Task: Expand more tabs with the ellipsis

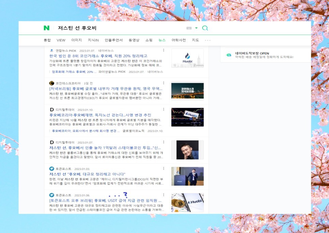Action: click(x=207, y=40)
